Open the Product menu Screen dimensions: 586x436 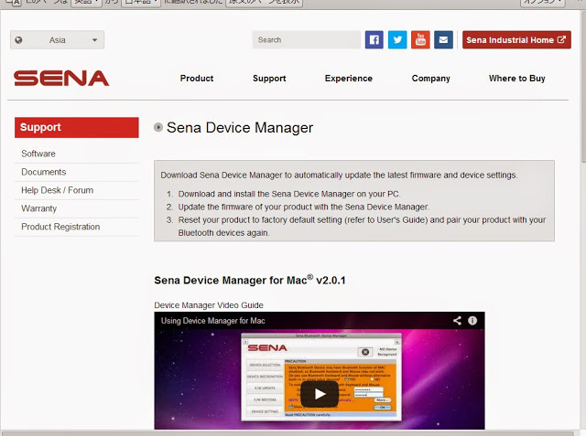(x=197, y=79)
